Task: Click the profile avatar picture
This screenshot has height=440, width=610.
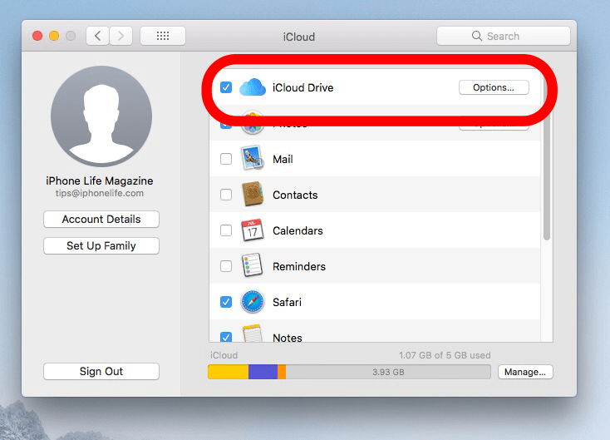Action: coord(101,116)
